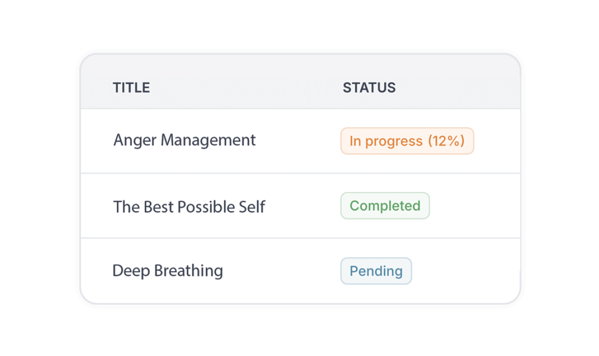599x356 pixels.
Task: Sort by the STATUS column header
Action: pos(369,88)
